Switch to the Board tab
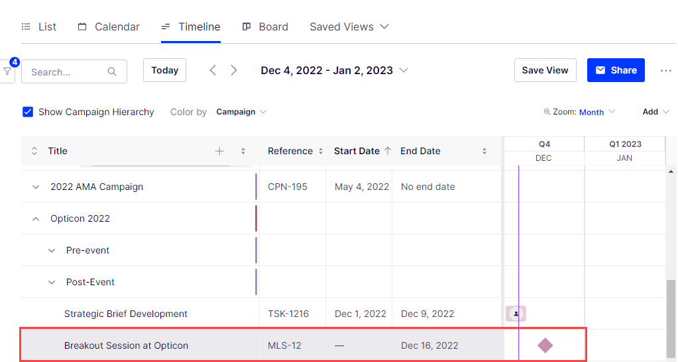The image size is (678, 362). click(265, 26)
